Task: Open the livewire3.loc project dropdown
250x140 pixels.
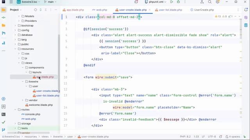Action: coord(29,2)
